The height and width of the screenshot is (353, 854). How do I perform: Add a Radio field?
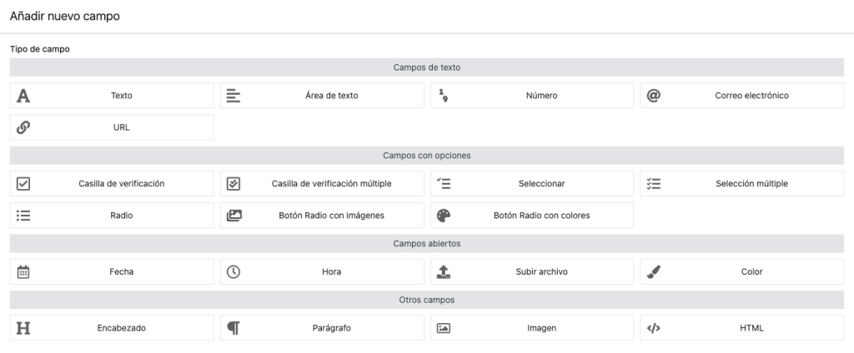click(x=113, y=216)
